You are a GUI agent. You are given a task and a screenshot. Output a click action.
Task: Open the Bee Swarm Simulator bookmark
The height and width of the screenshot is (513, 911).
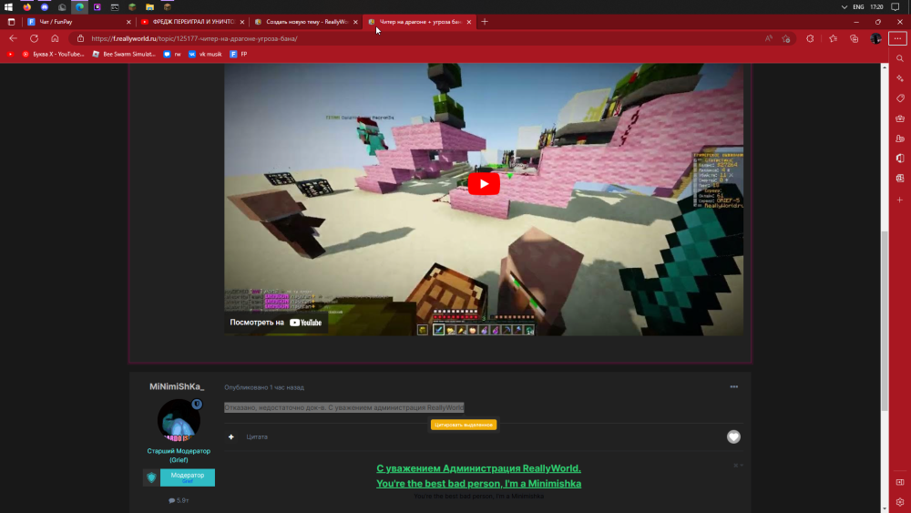124,54
